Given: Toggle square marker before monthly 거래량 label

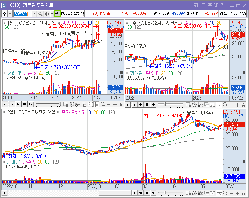Looking at the screenshot, I should [x=4, y=73].
